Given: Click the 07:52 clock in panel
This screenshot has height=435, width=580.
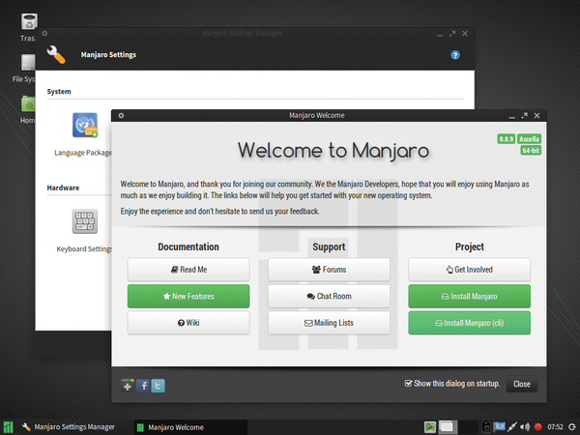Looking at the screenshot, I should tap(555, 427).
